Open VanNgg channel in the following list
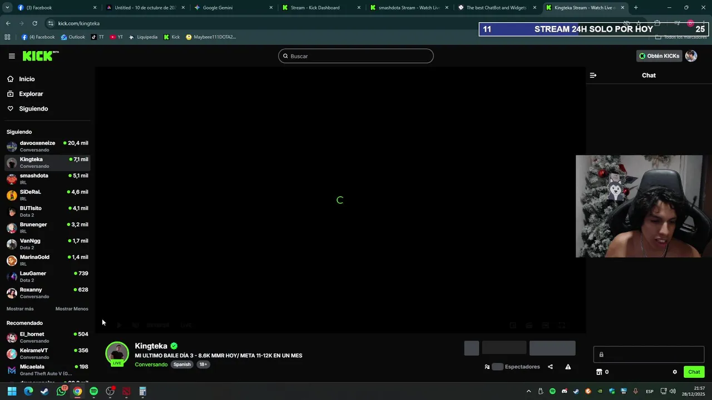712x400 pixels. pyautogui.click(x=47, y=244)
